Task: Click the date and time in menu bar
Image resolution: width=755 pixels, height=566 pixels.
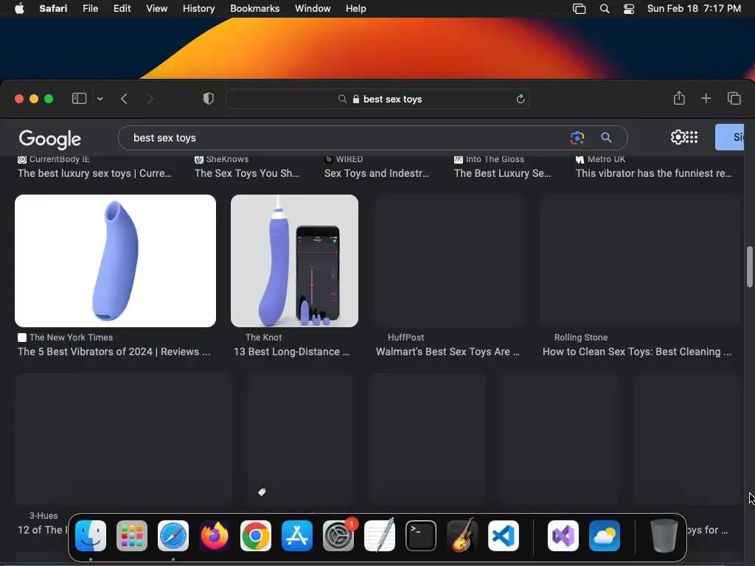Action: 694,9
